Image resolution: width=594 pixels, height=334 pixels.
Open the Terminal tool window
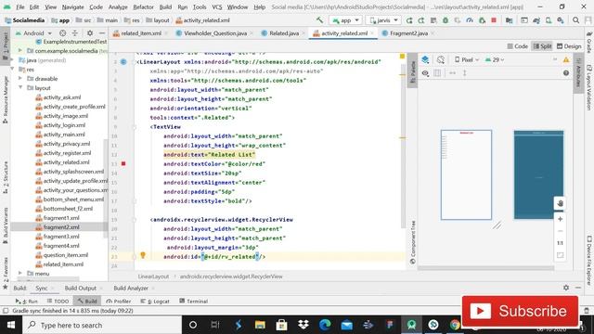[x=194, y=302]
